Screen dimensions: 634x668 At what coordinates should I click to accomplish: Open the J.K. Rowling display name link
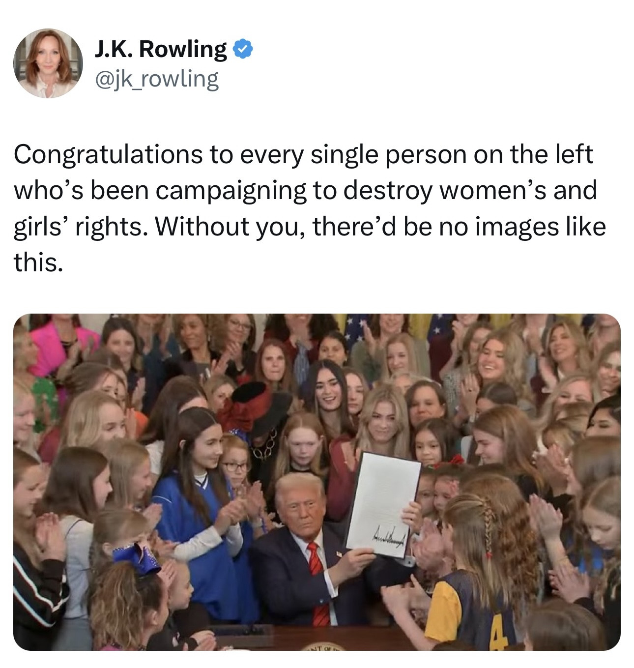(x=160, y=49)
